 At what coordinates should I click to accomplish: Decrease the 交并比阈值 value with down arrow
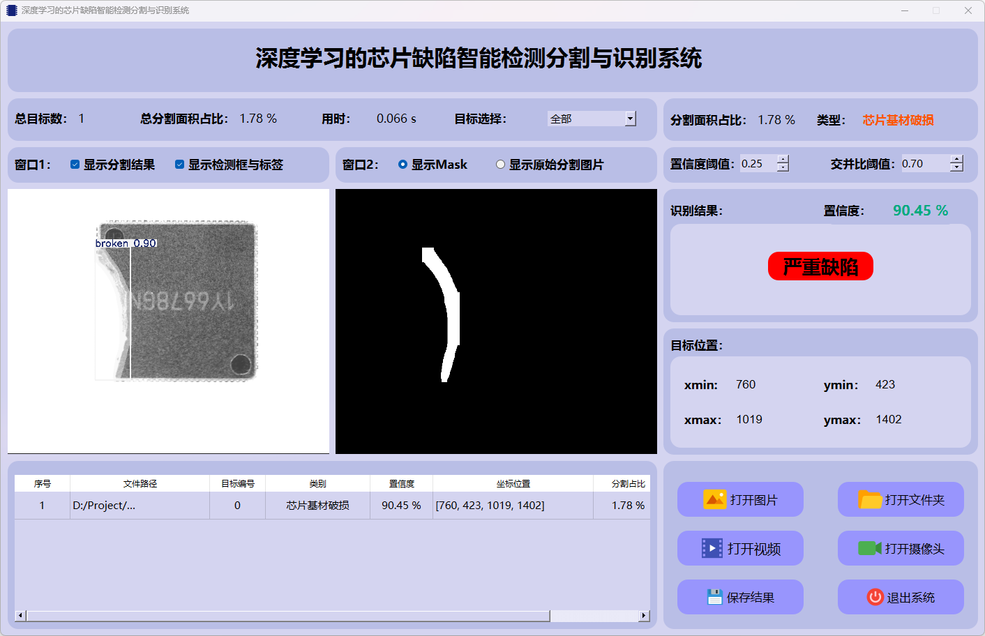(x=956, y=167)
